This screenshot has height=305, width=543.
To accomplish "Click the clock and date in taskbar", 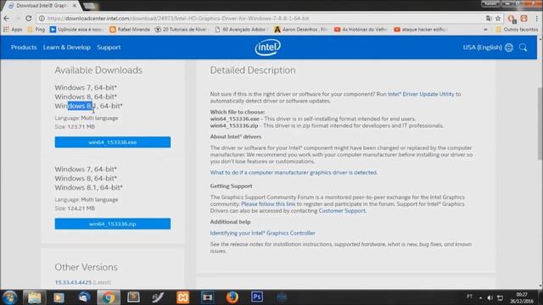I will pyautogui.click(x=522, y=297).
